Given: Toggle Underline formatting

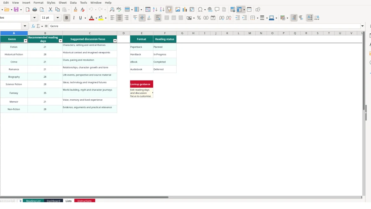Looking at the screenshot, I should tap(80, 18).
